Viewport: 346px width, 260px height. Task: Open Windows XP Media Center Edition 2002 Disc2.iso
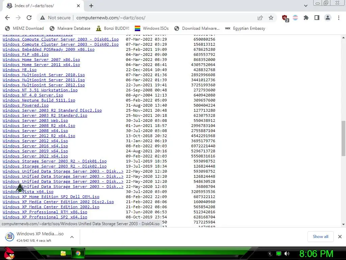tap(58, 202)
